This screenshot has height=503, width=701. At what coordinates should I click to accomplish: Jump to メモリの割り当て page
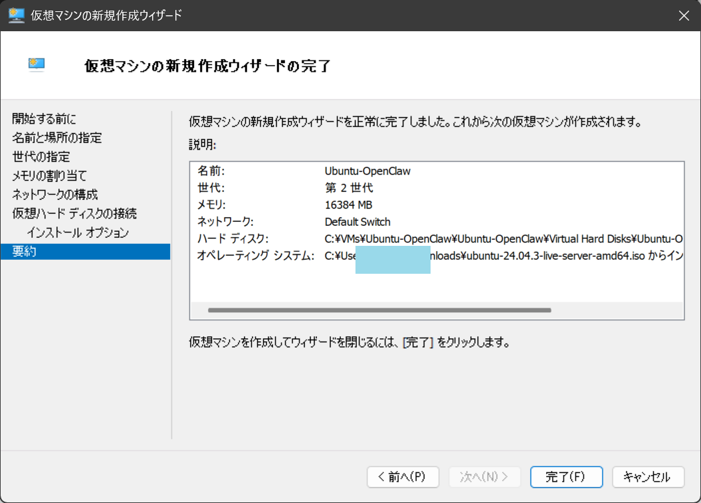[50, 175]
